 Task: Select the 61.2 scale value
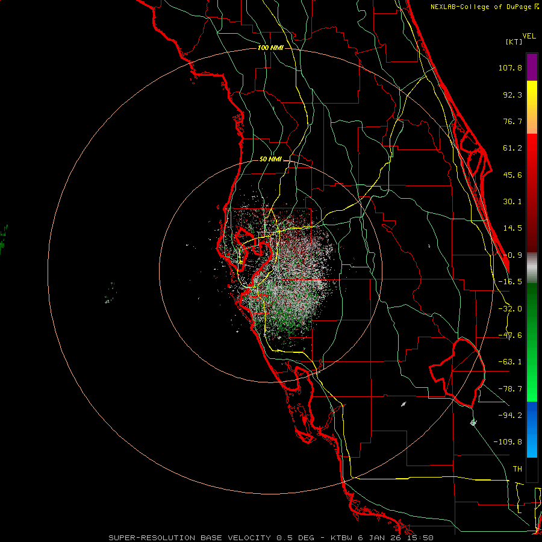512,148
